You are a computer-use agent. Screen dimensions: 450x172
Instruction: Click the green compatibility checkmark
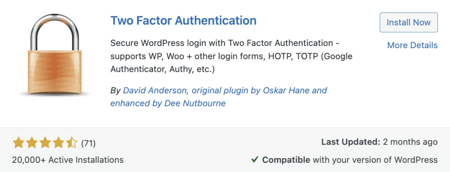coord(254,159)
